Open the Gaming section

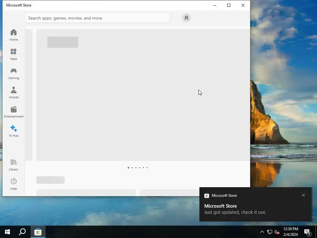pos(14,73)
